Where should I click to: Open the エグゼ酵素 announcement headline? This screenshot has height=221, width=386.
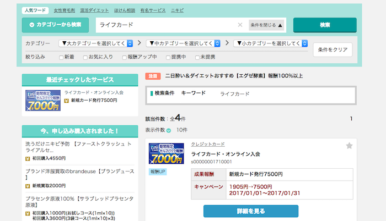234,76
